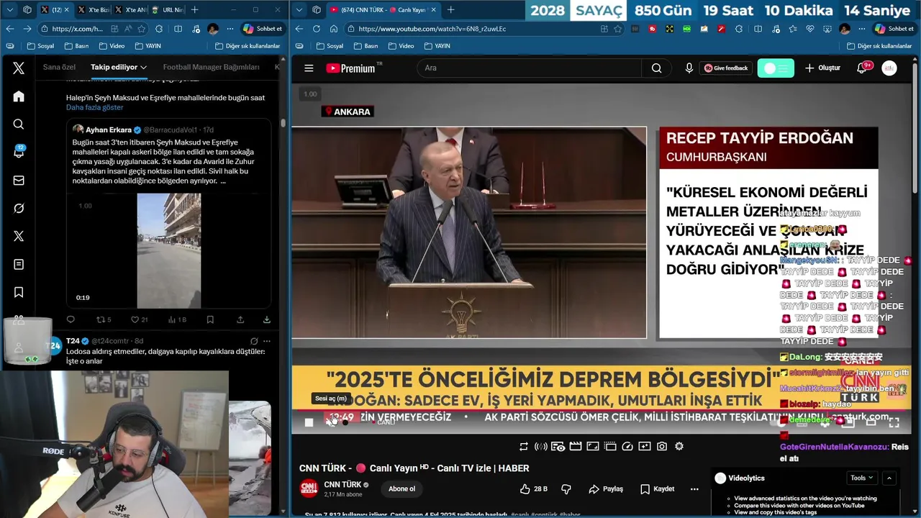Click the X logo above the sidebar
This screenshot has width=921, height=518.
click(19, 68)
